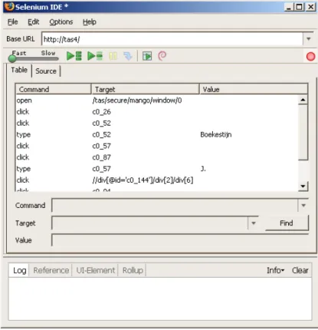Play the current test case

(95, 56)
